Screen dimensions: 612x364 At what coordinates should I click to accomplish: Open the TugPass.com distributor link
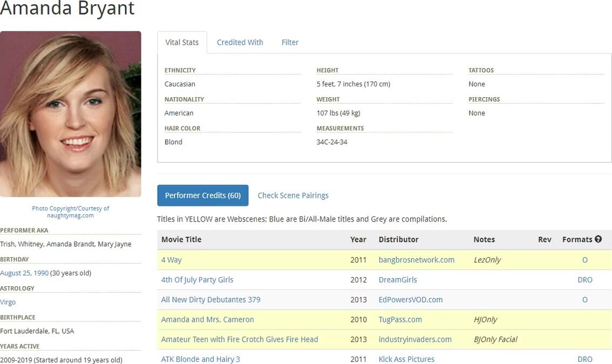coord(400,320)
